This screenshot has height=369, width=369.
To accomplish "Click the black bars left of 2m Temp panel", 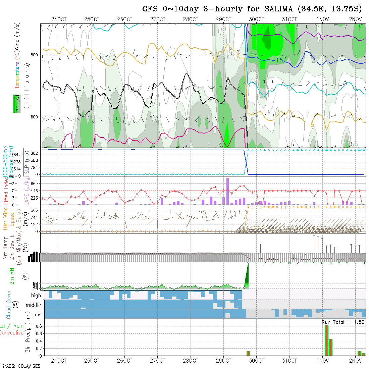I will pos(34,257).
